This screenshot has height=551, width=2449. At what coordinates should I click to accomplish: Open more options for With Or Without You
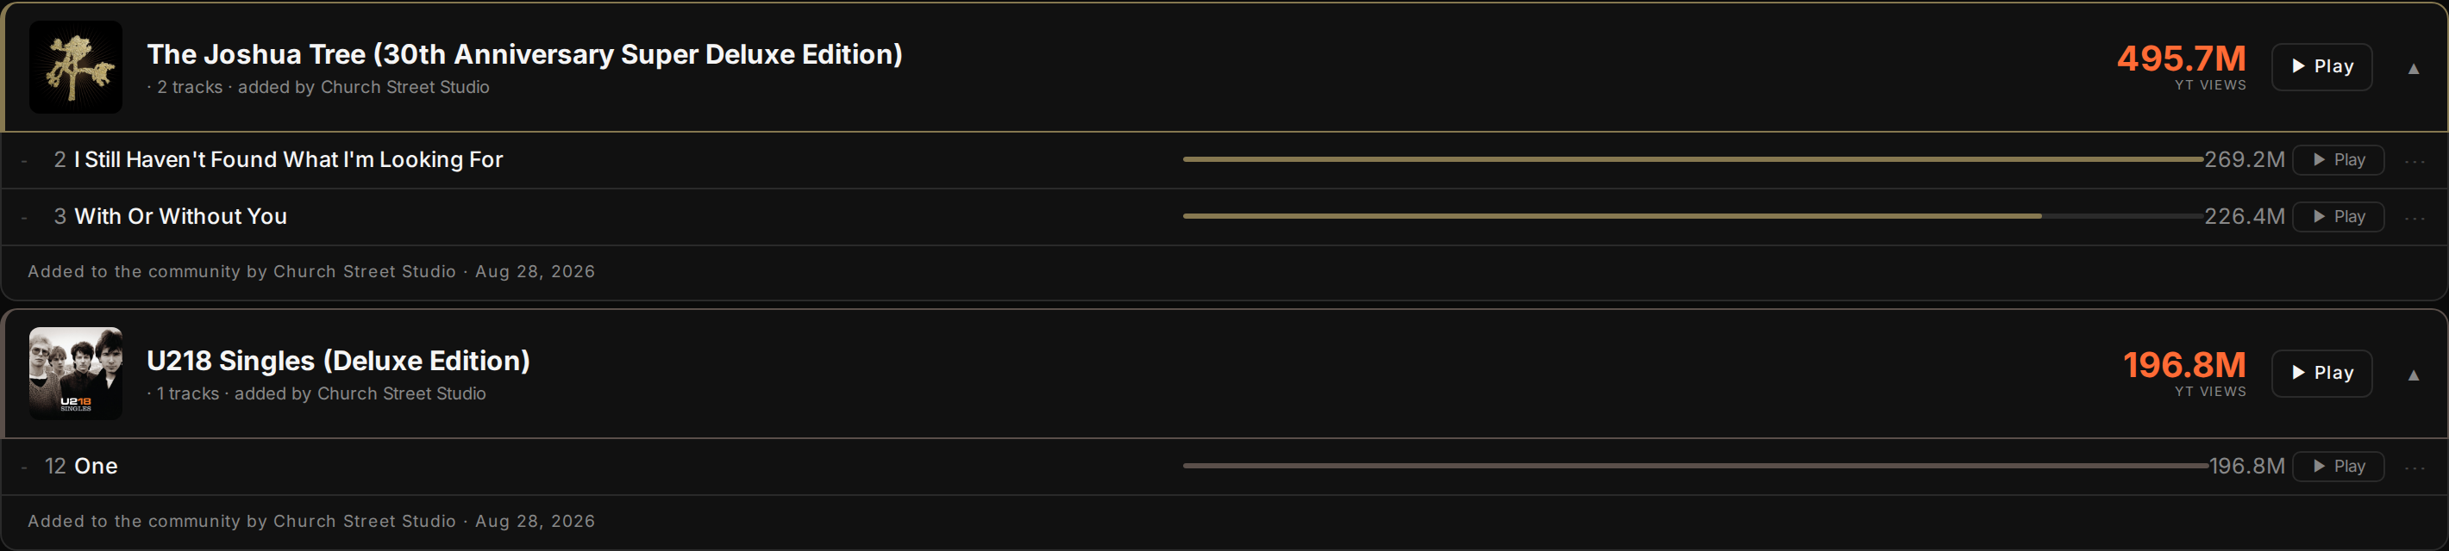coord(2415,217)
